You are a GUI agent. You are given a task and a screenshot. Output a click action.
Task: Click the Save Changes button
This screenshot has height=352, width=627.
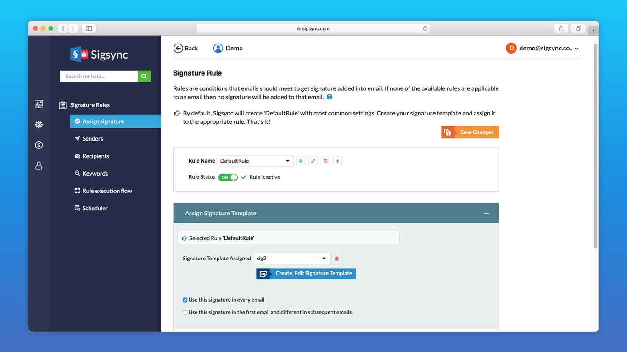point(470,132)
